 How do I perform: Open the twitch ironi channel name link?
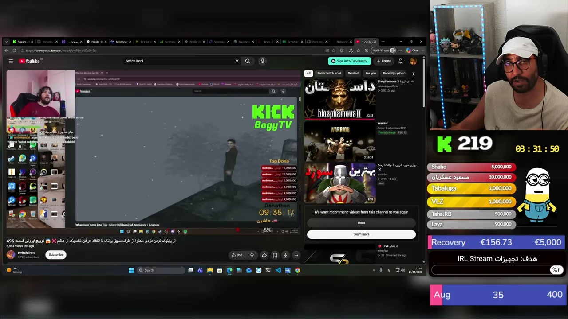pos(27,253)
